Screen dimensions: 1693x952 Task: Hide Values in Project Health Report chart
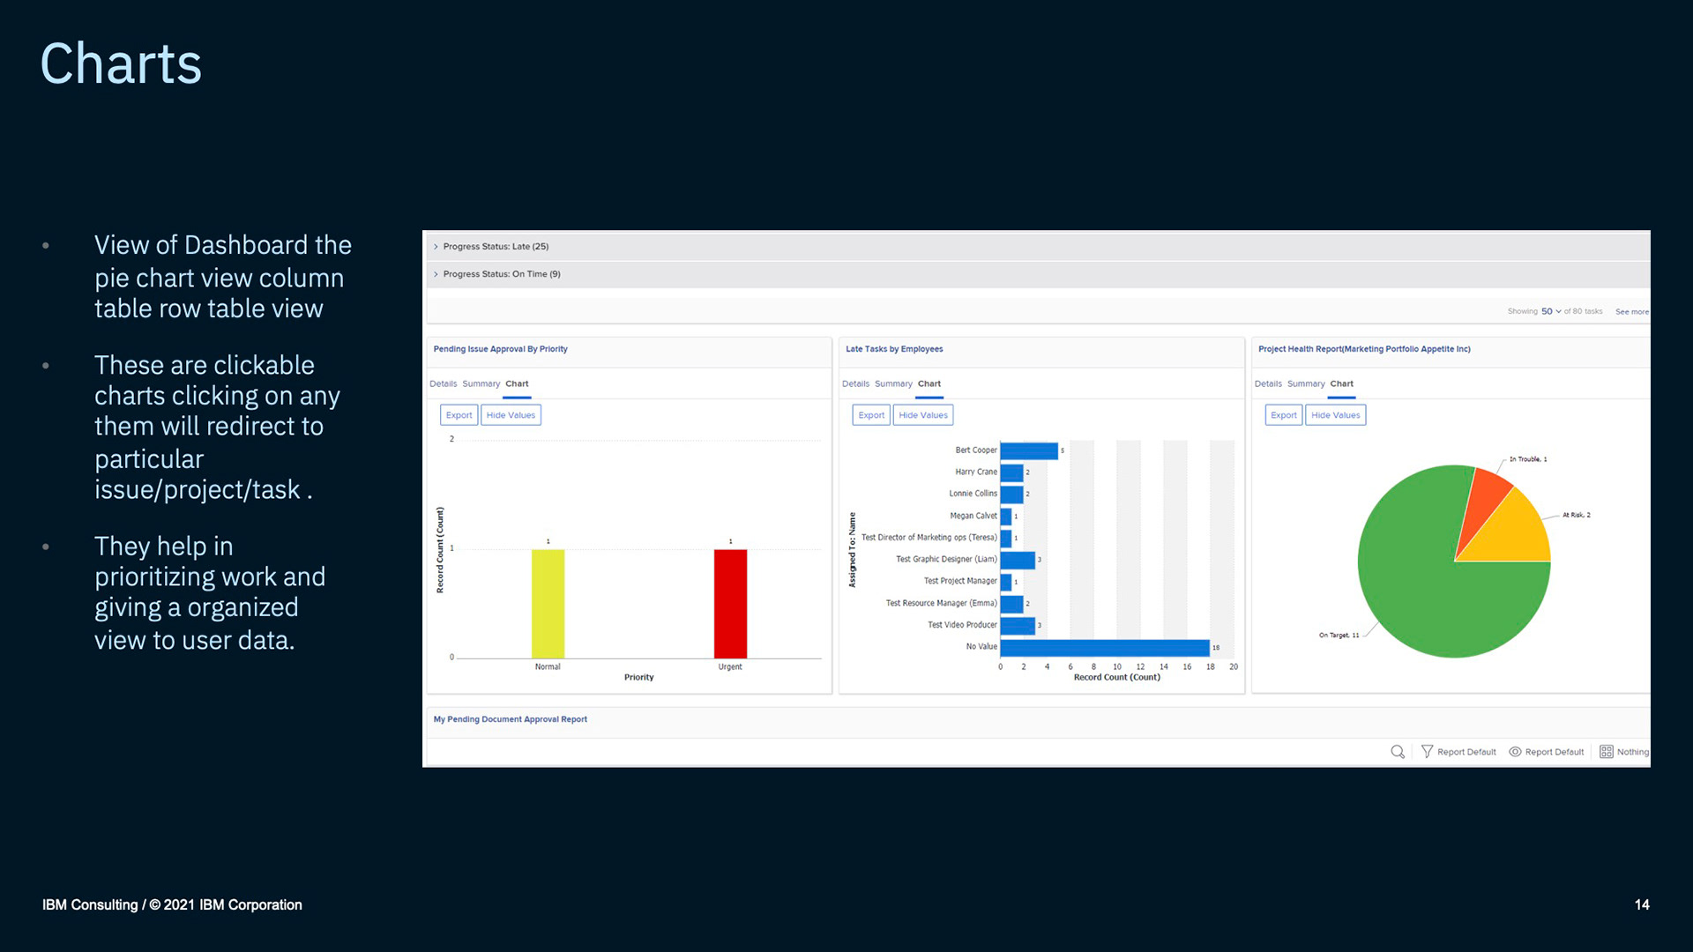tap(1335, 415)
